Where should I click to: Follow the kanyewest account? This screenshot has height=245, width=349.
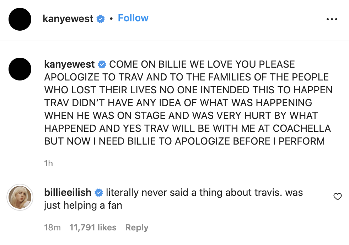pyautogui.click(x=133, y=18)
